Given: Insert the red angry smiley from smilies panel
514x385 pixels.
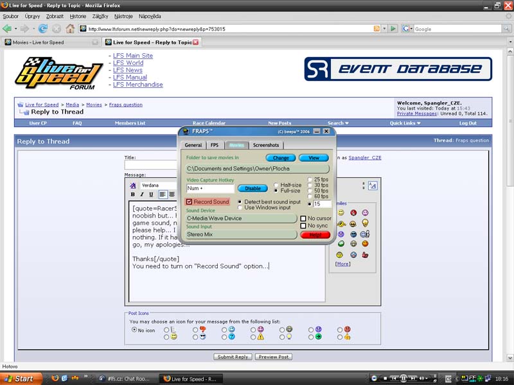Looking at the screenshot, I should pyautogui.click(x=353, y=213).
